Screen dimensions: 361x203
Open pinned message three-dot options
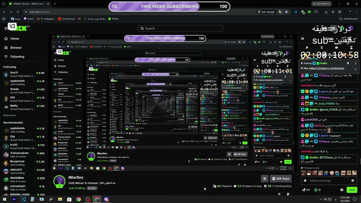pyautogui.click(x=355, y=63)
